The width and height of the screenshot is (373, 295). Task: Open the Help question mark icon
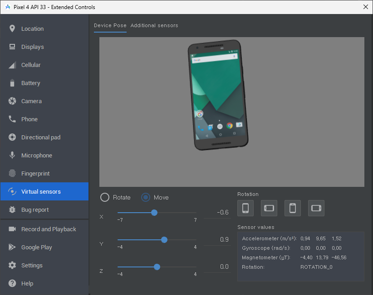coord(12,283)
